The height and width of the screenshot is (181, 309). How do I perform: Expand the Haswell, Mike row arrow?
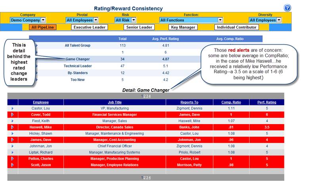tap(12, 127)
